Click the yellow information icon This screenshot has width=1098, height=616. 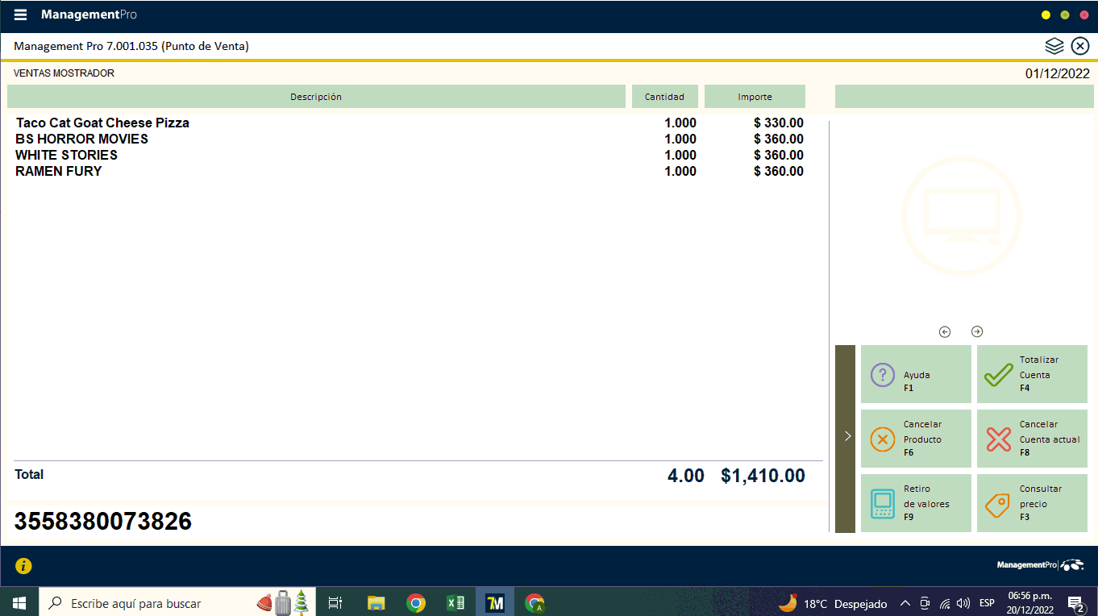click(24, 566)
